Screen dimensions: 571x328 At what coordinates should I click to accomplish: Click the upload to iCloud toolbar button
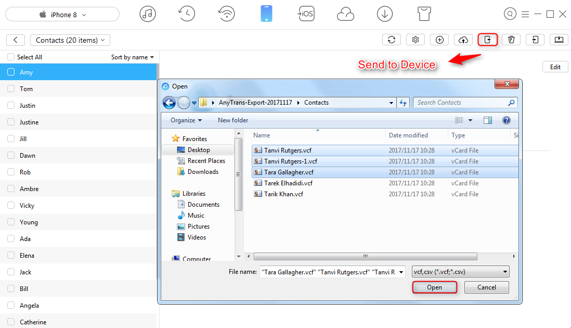pyautogui.click(x=463, y=40)
